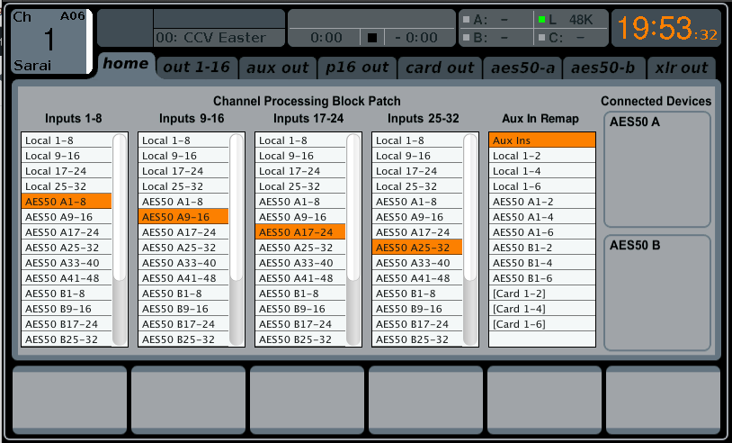Image resolution: width=732 pixels, height=443 pixels.
Task: Set Inputs 17-24 to Local 17-24
Action: coord(300,171)
